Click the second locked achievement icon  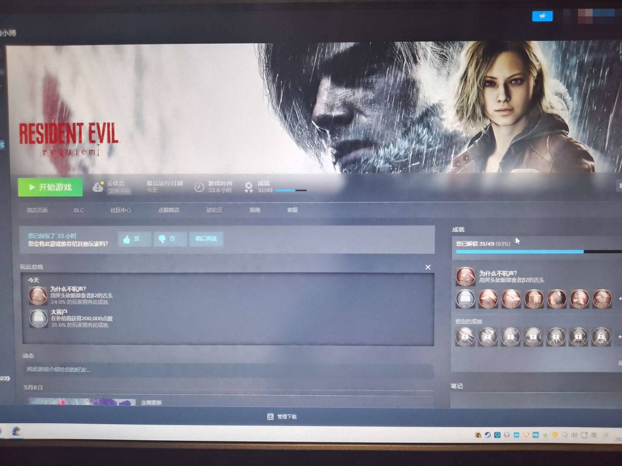pyautogui.click(x=488, y=337)
